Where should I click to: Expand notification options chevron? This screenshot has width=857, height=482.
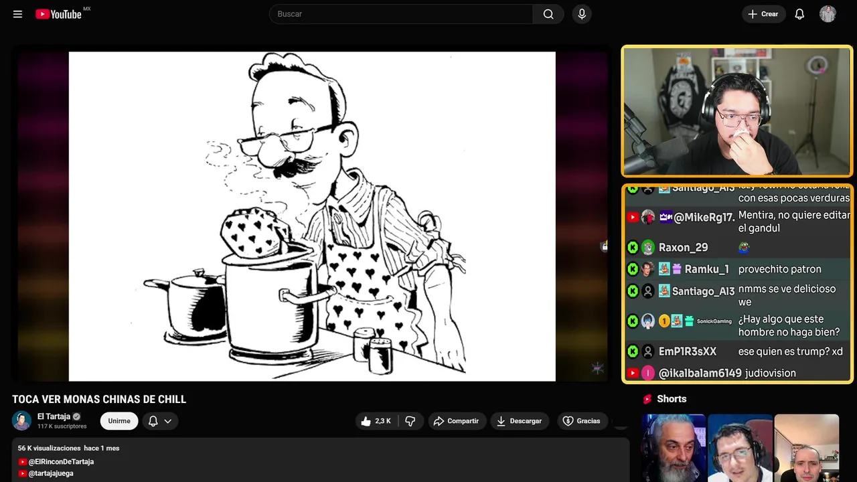[x=168, y=421]
